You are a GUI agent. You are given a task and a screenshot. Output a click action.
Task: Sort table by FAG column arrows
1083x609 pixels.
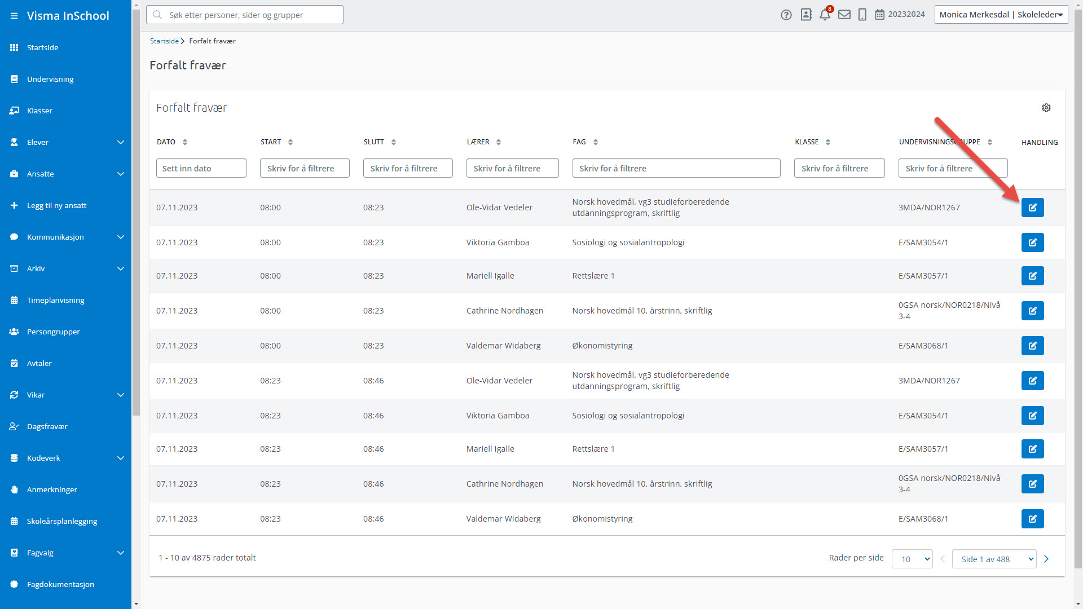pos(596,142)
